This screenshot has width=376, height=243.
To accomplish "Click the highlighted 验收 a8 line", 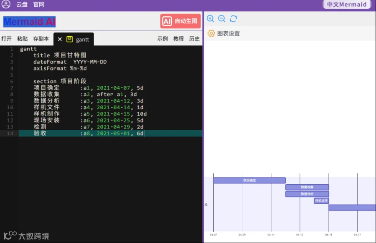I will coord(111,133).
